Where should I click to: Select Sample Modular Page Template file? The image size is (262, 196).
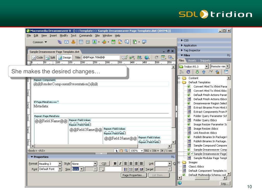[210, 158]
